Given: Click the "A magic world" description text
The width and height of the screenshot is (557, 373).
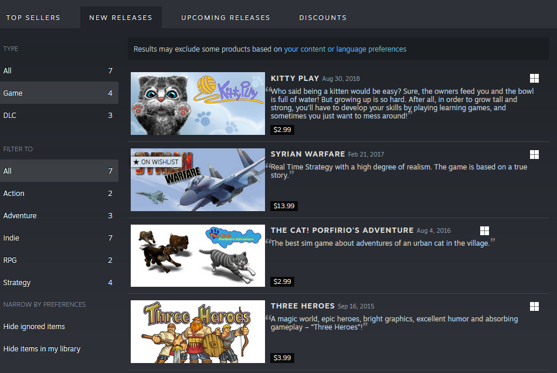Looking at the screenshot, I should coord(394,323).
